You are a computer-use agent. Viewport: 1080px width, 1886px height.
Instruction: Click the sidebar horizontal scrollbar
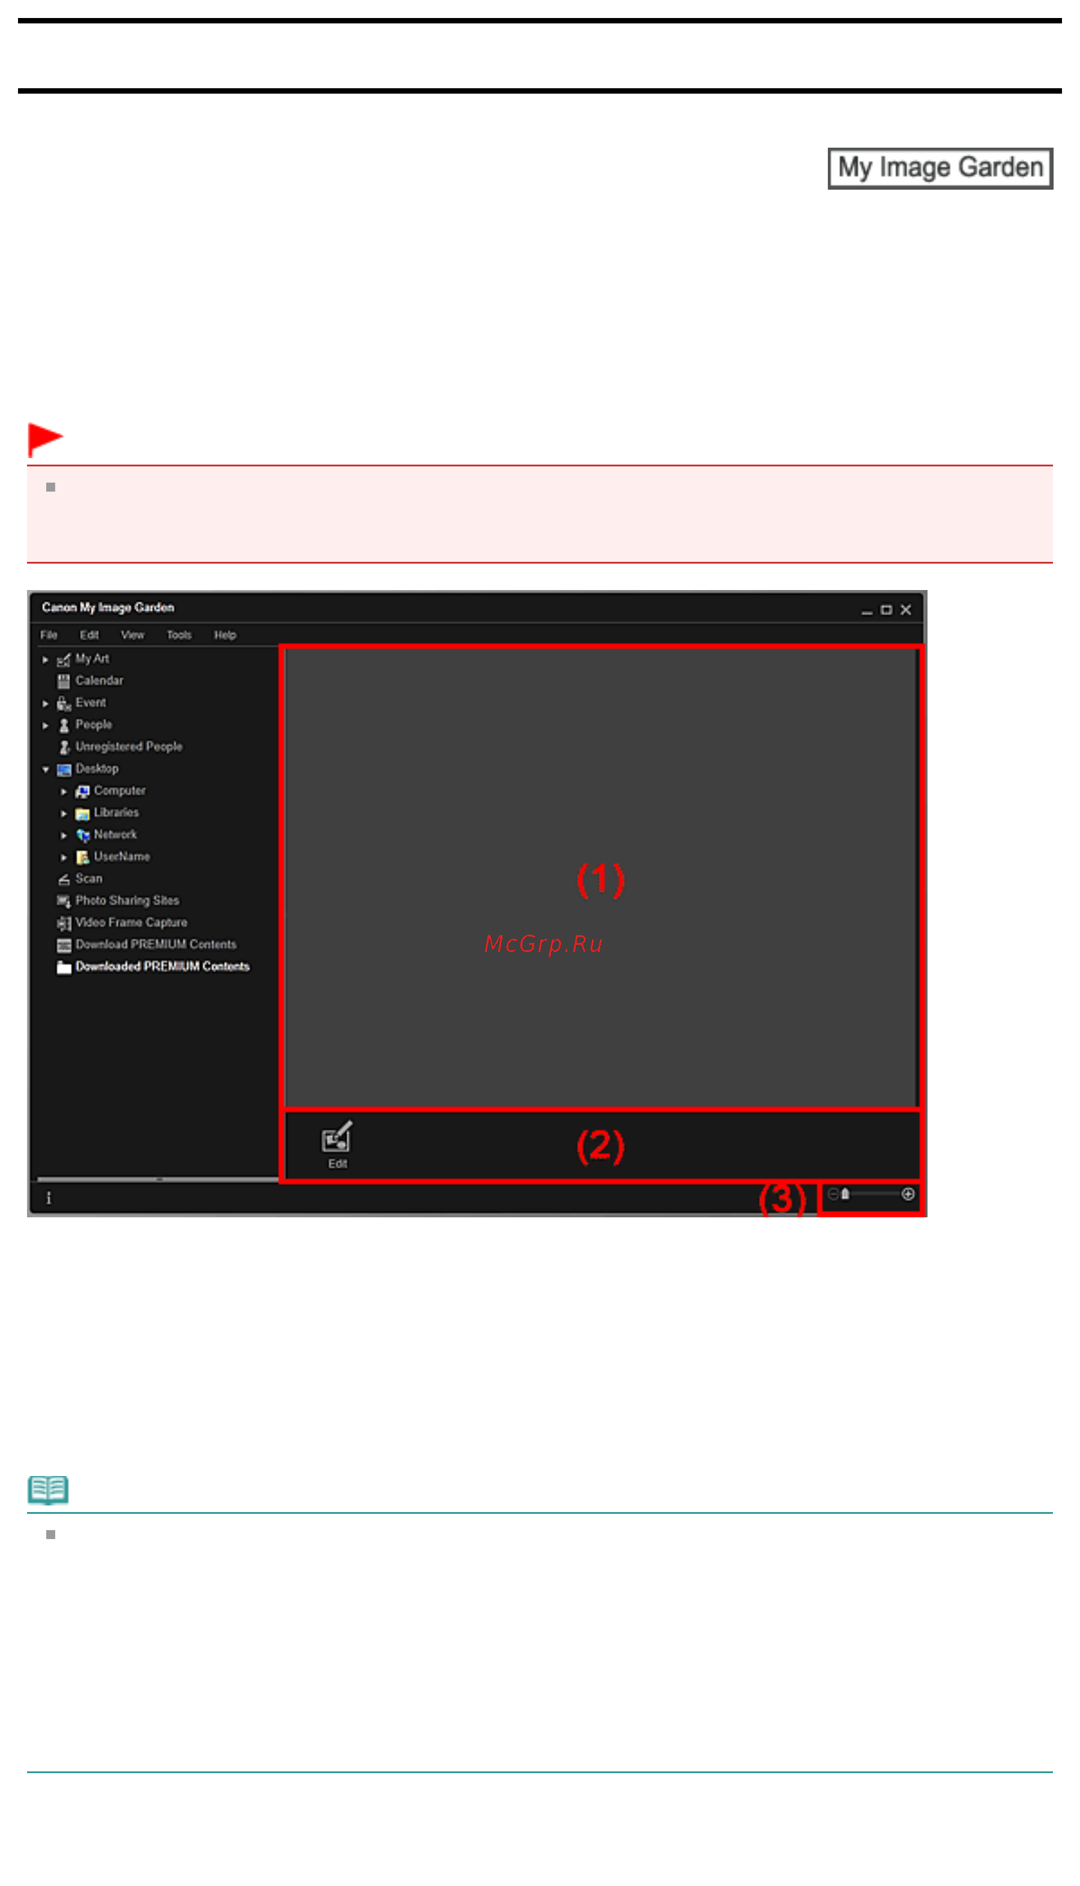point(158,1180)
